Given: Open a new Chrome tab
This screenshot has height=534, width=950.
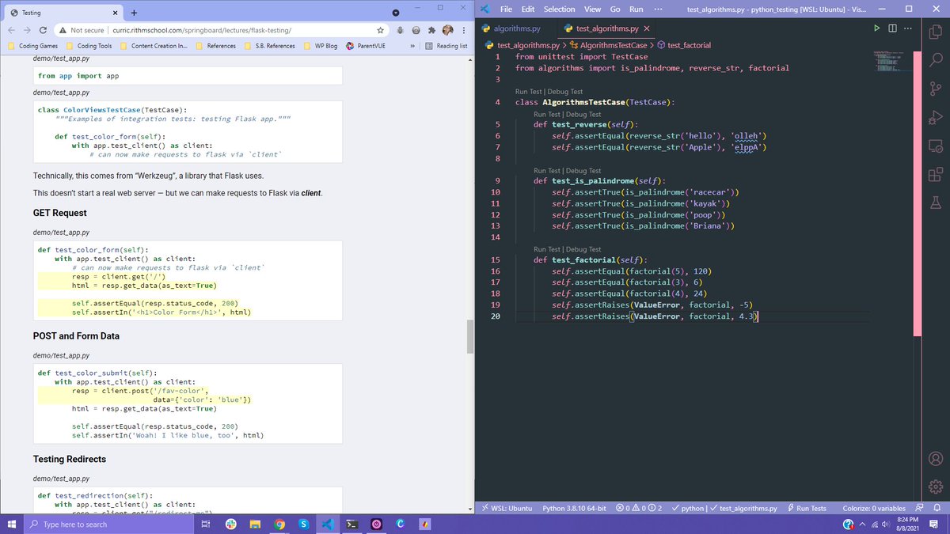Looking at the screenshot, I should tap(134, 13).
